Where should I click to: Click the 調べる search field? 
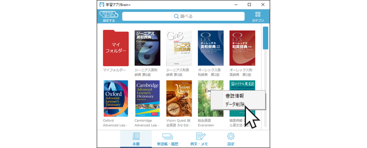[x=183, y=16]
